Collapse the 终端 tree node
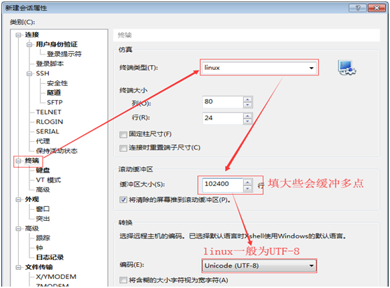 click(x=18, y=161)
